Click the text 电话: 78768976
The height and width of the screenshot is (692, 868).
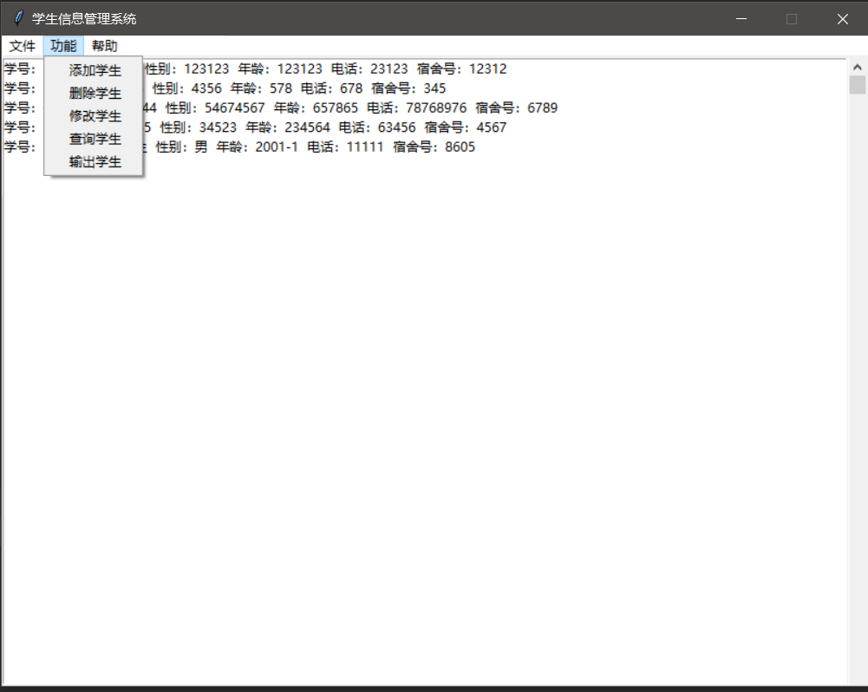[417, 108]
